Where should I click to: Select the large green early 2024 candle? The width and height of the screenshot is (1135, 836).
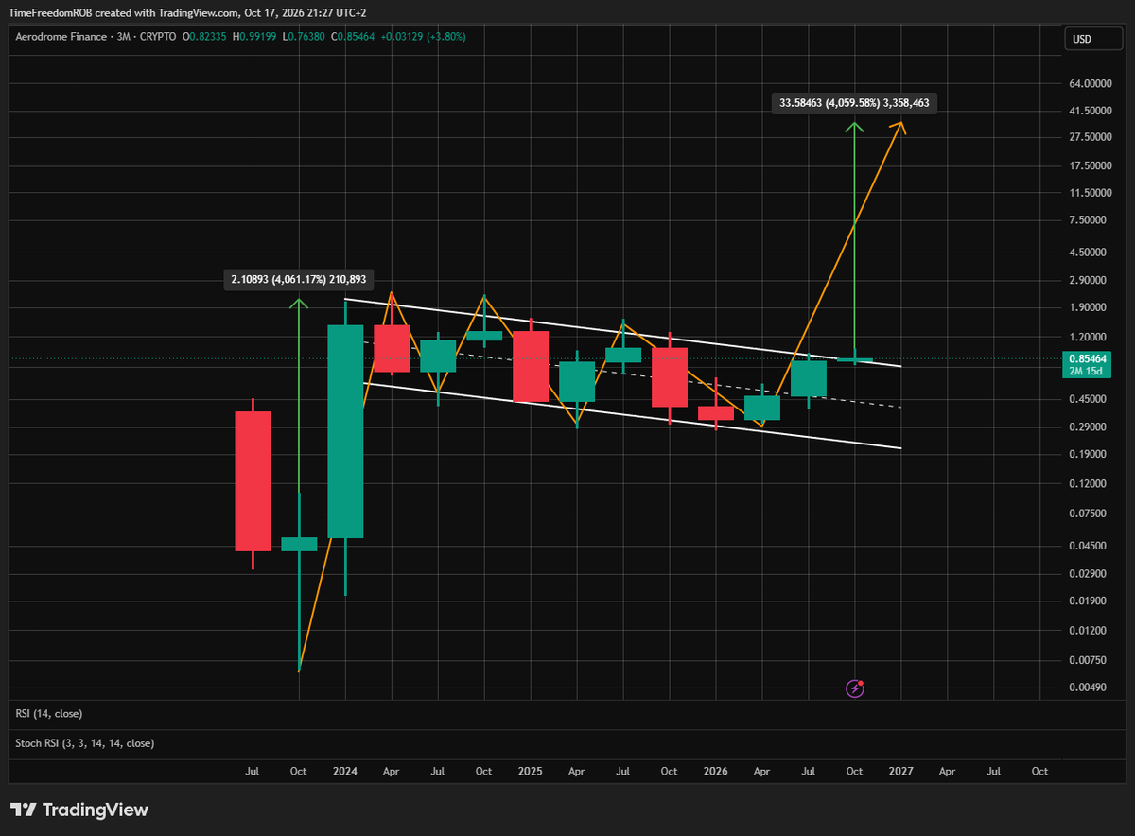pyautogui.click(x=345, y=431)
